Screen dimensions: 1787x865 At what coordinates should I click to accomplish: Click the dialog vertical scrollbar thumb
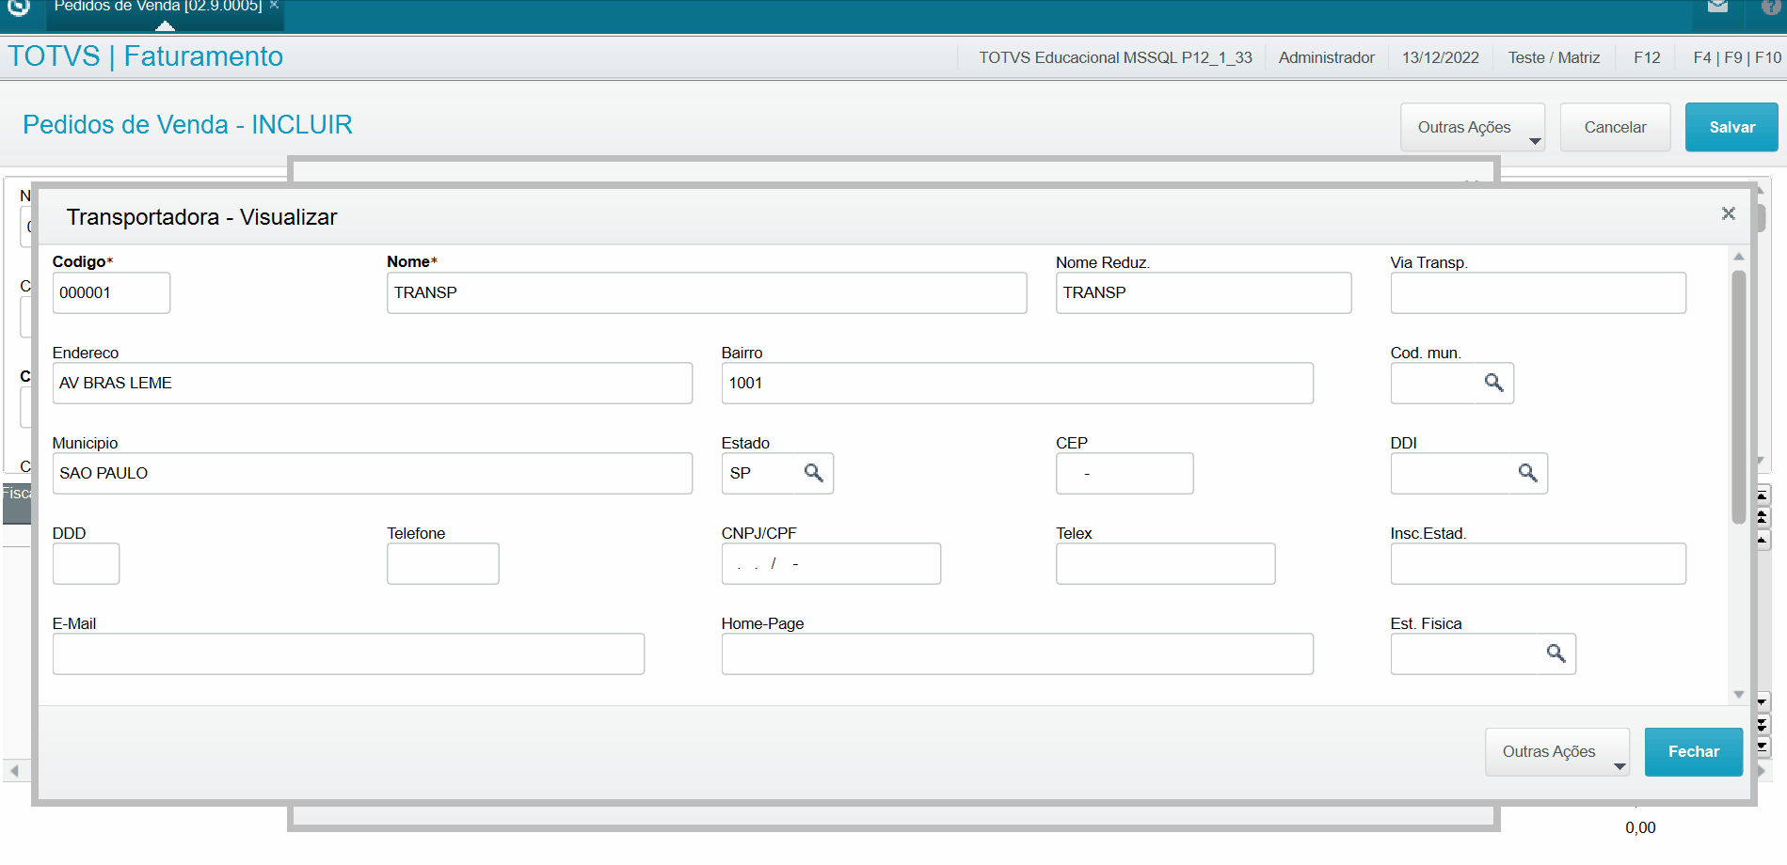(x=1739, y=397)
